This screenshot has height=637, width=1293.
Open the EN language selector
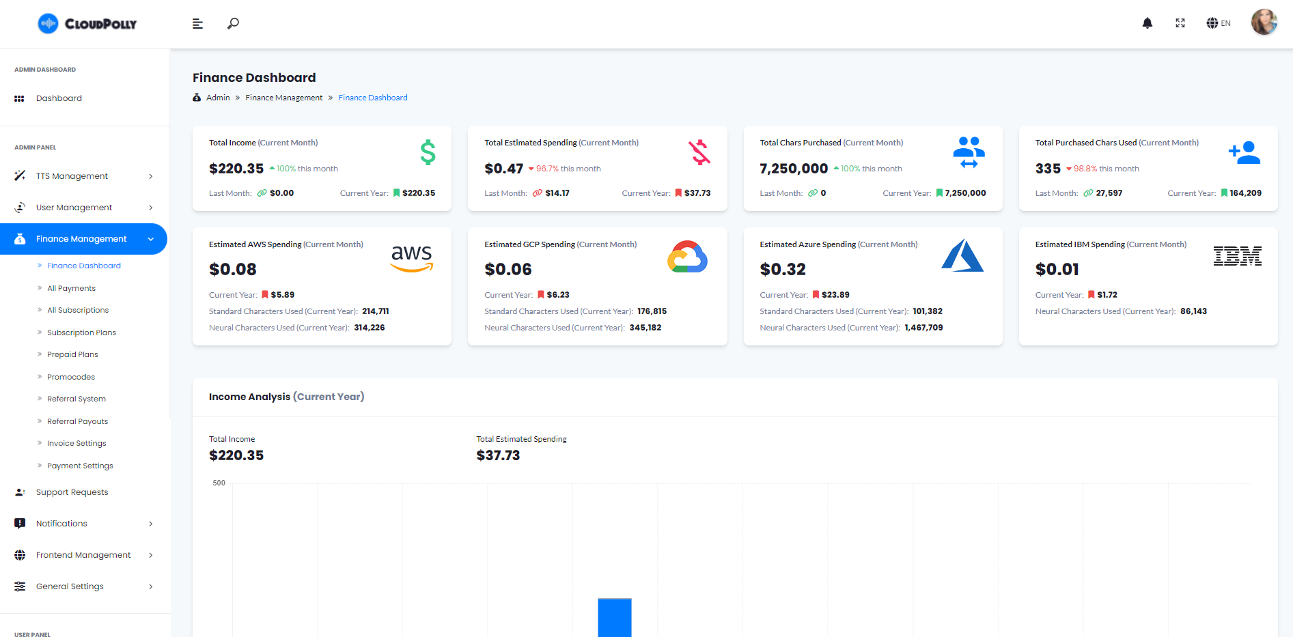[x=1218, y=23]
